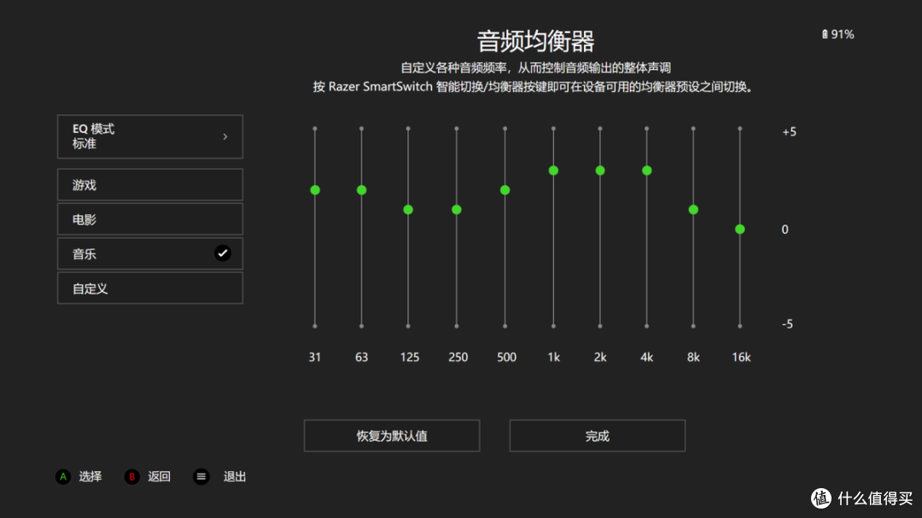Click the 250 Hz slider handle

457,209
